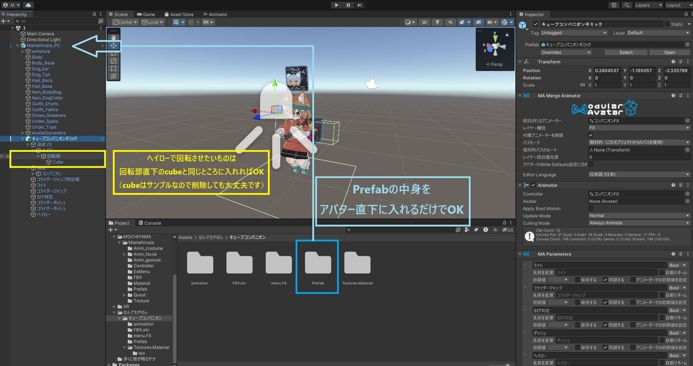Click the Project panel add plus button
The width and height of the screenshot is (693, 366).
pyautogui.click(x=111, y=229)
